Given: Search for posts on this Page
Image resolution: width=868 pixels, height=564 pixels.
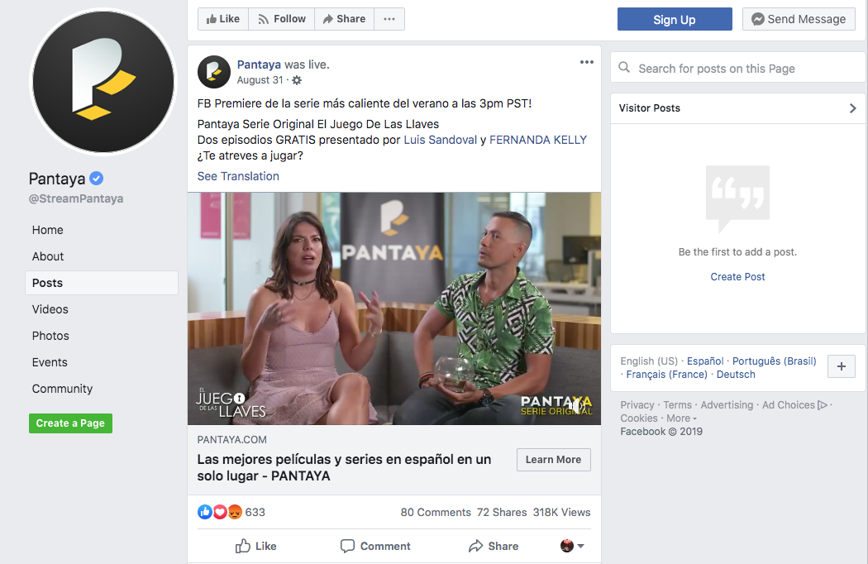Looking at the screenshot, I should (x=737, y=68).
